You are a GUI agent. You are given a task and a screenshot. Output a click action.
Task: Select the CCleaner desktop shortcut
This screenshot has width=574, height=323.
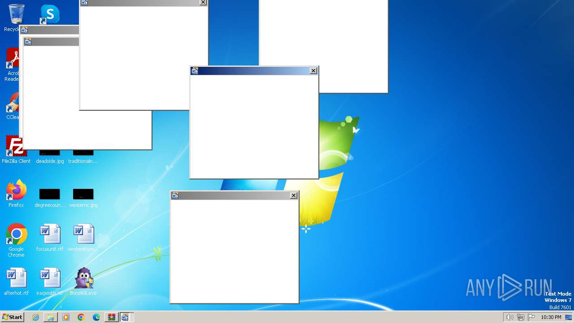pyautogui.click(x=13, y=102)
